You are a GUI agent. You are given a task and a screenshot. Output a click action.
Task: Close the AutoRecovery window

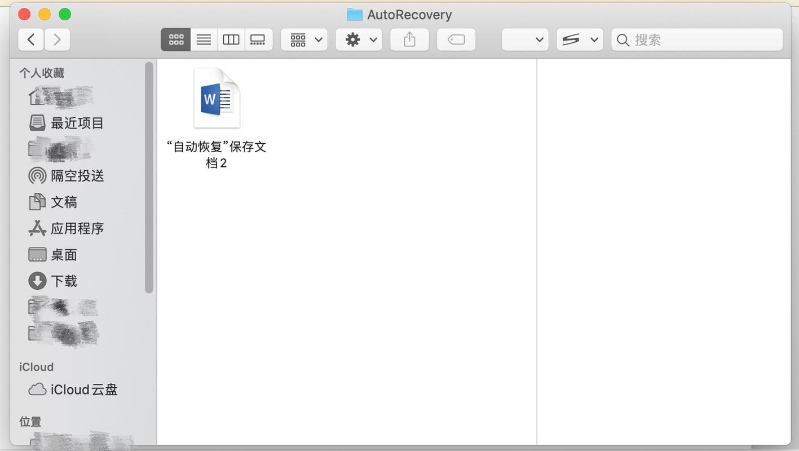(x=24, y=14)
